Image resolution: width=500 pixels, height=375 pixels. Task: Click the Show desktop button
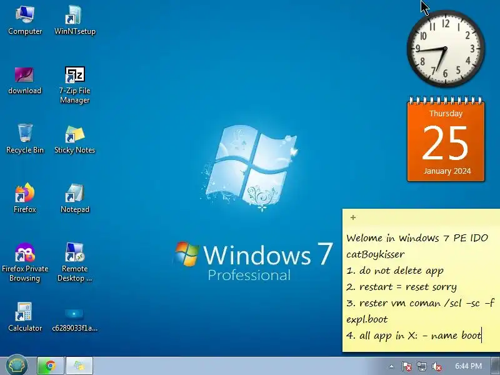tap(496, 366)
